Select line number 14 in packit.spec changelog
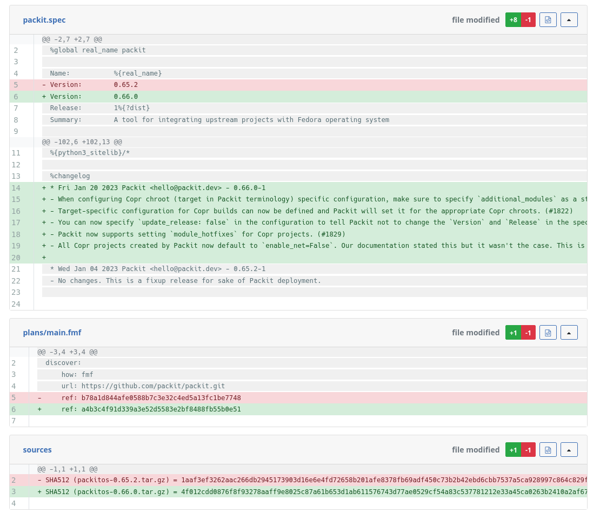600x513 pixels. click(x=16, y=188)
